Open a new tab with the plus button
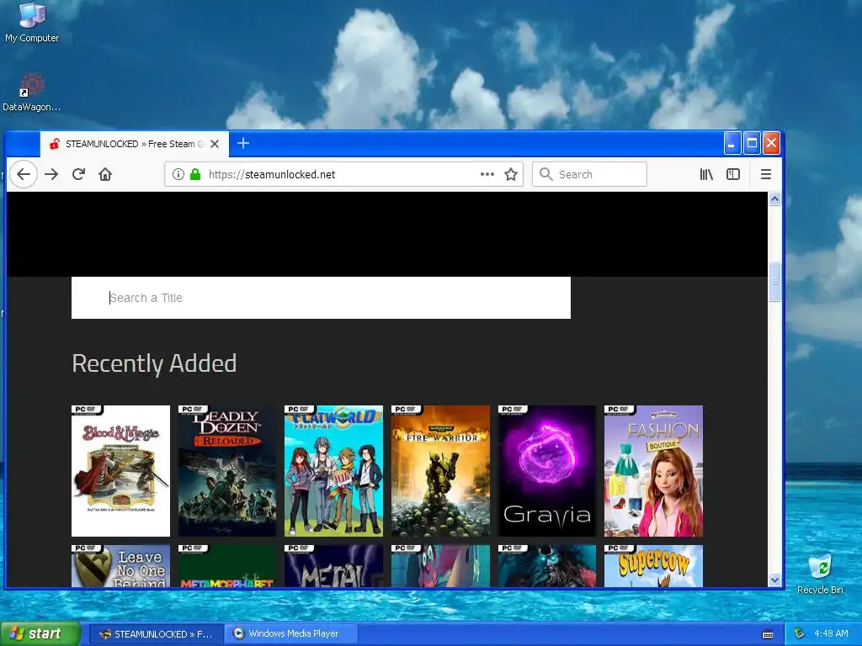Screen dimensions: 862x646 click(243, 143)
